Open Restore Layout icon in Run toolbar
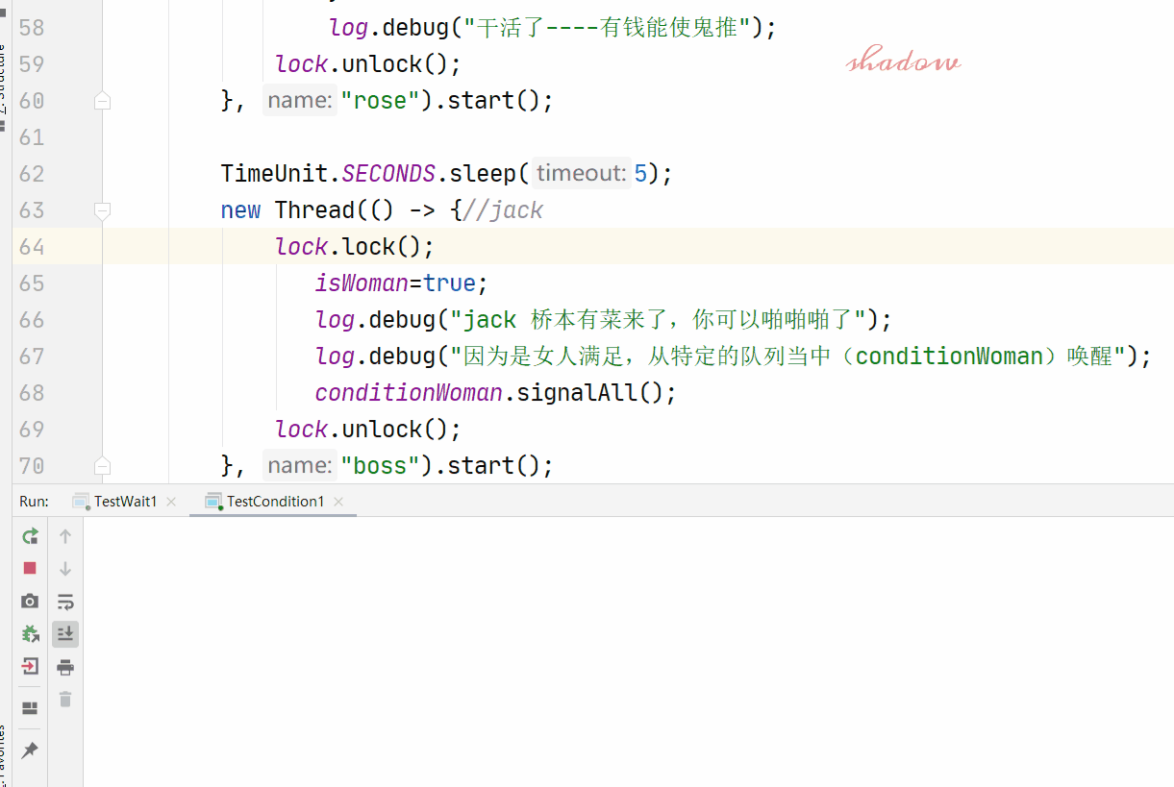 click(x=30, y=708)
